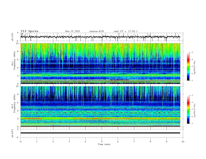Click the time axis tick label '9'
Image resolution: width=206 pixels, height=159 pixels.
point(166,142)
